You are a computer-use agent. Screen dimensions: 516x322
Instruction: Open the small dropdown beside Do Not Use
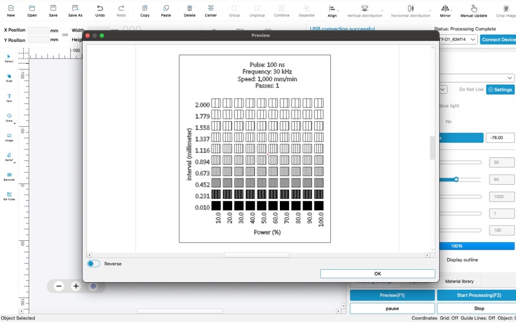pos(443,90)
